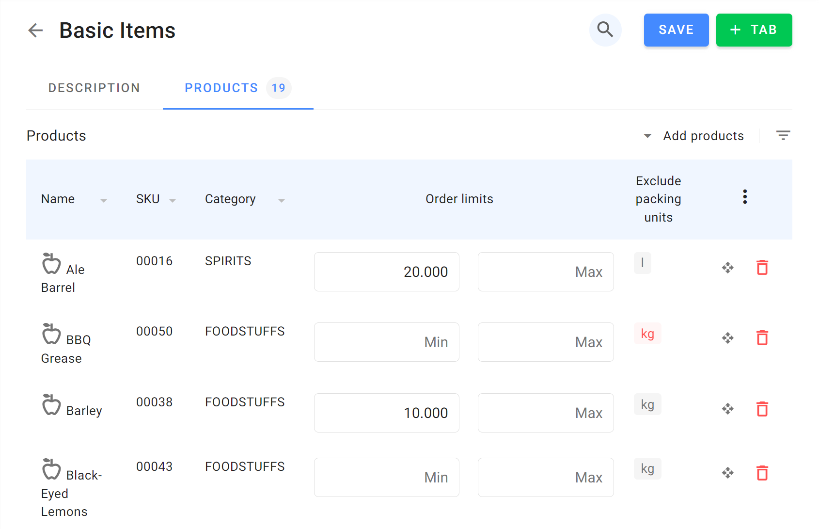Toggle the kg packing unit for Barley
Image resolution: width=819 pixels, height=529 pixels.
(x=647, y=404)
